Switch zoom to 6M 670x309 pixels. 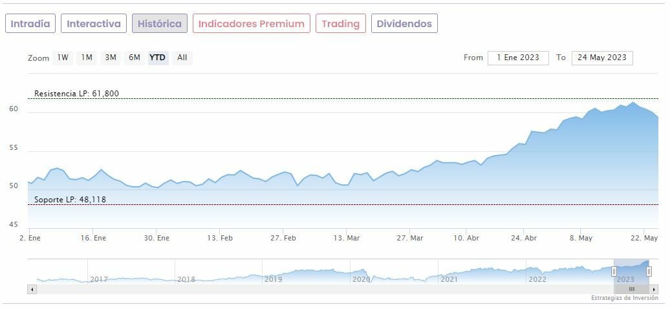[135, 58]
